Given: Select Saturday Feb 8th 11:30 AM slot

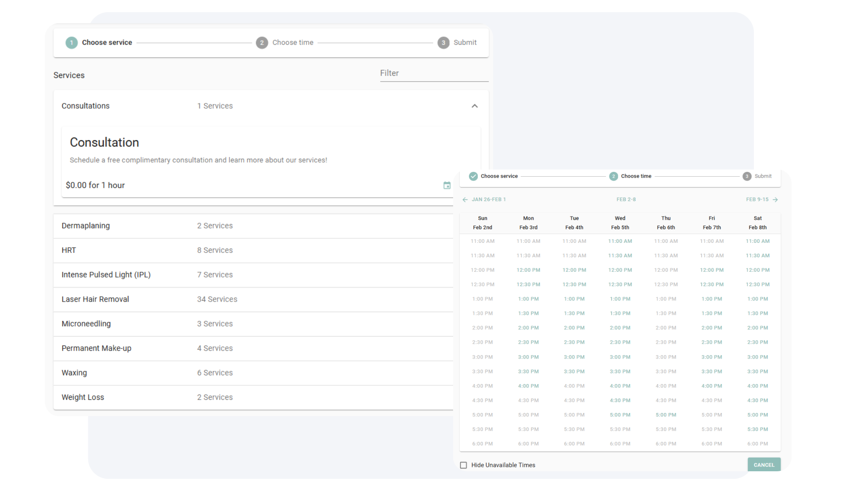Looking at the screenshot, I should [x=757, y=256].
